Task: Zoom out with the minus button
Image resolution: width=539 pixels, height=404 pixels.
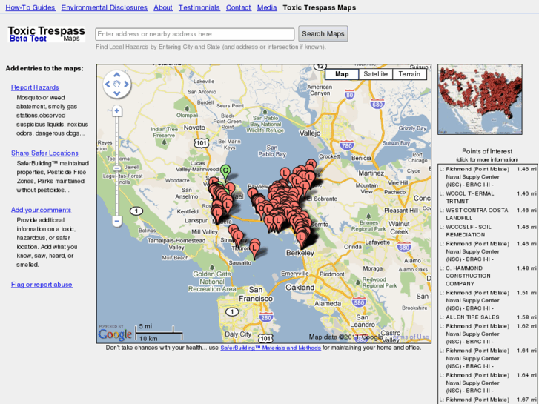Action: click(x=117, y=221)
